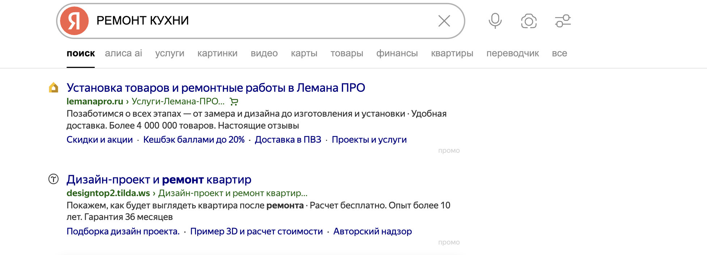Open the товары tab
This screenshot has height=255, width=707.
click(347, 53)
